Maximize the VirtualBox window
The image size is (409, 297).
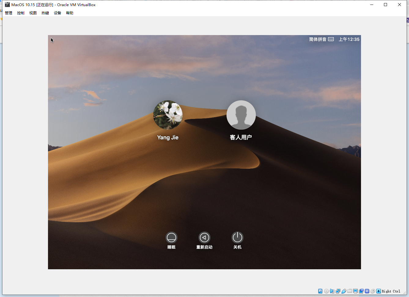(385, 5)
